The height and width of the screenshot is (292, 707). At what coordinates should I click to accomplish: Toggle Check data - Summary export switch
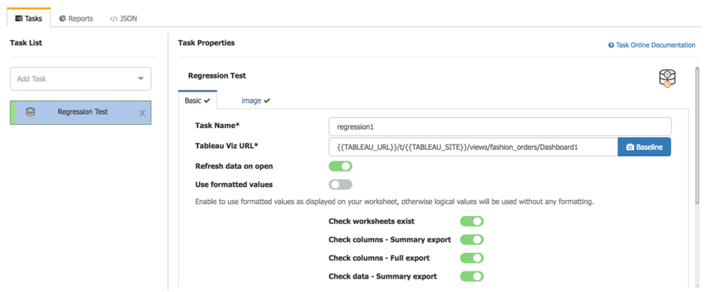pos(471,276)
